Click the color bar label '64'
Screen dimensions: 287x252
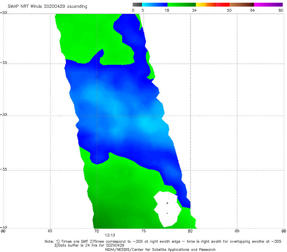tap(252, 10)
